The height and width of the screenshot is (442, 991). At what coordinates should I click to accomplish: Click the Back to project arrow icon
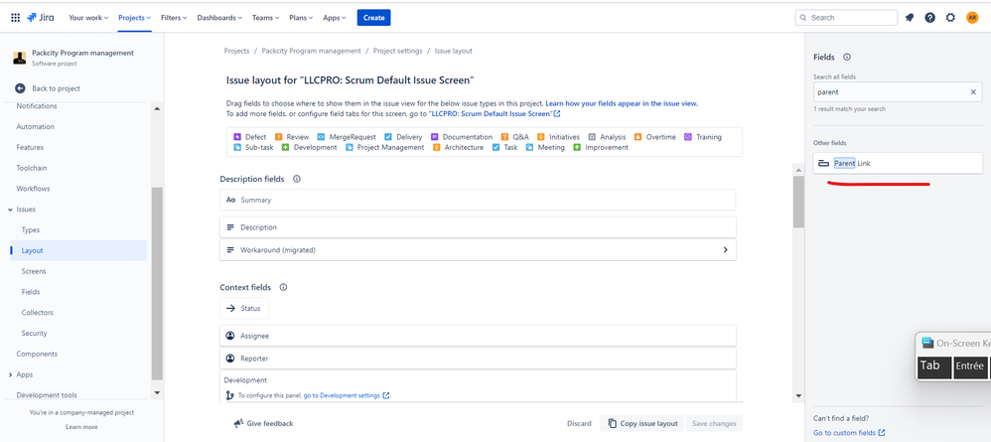(x=20, y=88)
